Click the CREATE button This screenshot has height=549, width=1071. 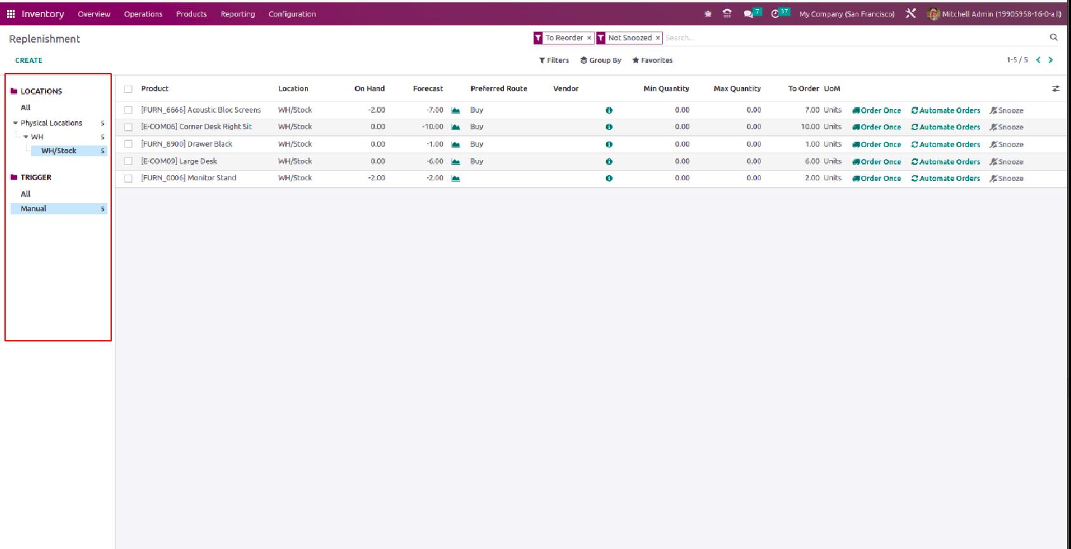click(x=29, y=60)
